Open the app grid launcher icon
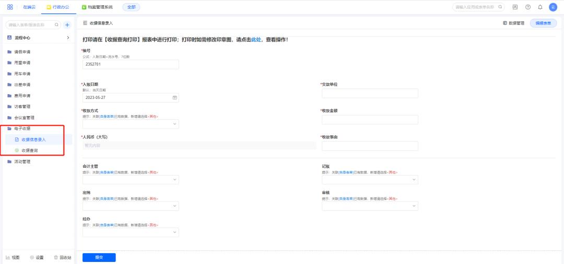This screenshot has height=264, width=564. click(10, 7)
